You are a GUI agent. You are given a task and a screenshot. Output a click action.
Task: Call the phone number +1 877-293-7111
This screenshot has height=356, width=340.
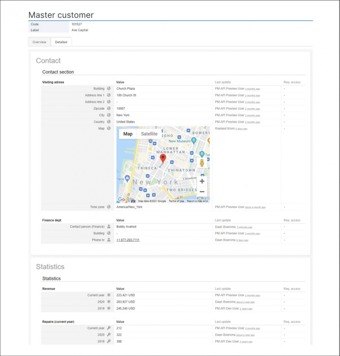coord(128,240)
